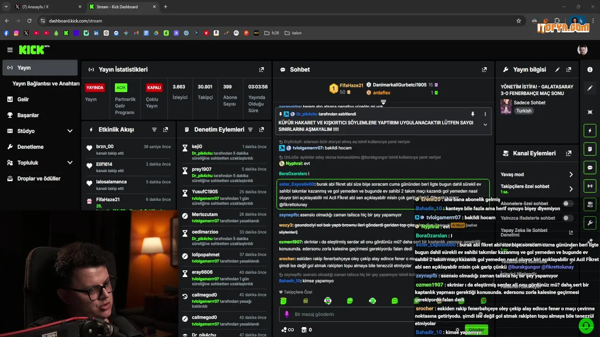Click the Sadece Sohbet category thumbnail
This screenshot has width=600, height=337.
coord(506,107)
